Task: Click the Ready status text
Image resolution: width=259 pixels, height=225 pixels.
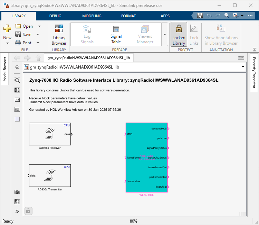Action: point(8,221)
